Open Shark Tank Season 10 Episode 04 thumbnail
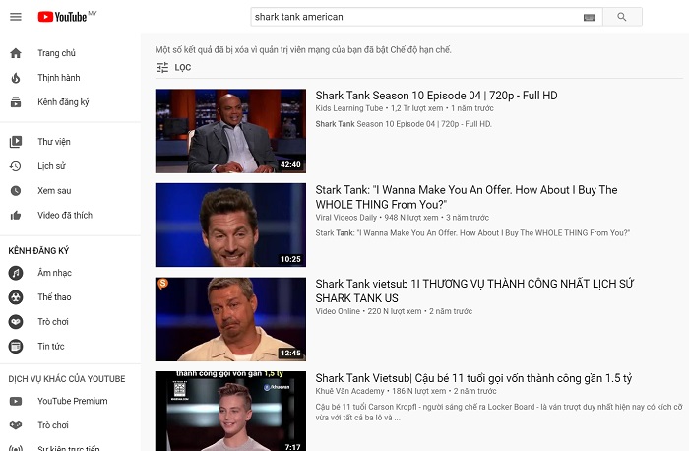689x451 pixels. 230,131
